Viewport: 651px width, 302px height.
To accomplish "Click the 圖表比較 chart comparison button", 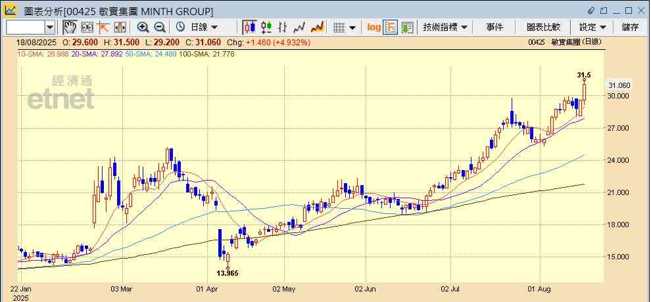I will [x=543, y=28].
